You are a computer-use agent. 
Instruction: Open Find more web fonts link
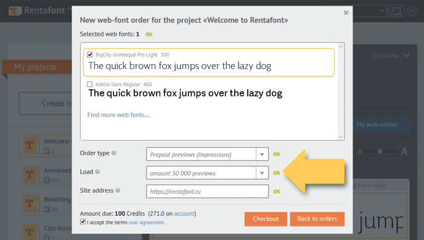tap(118, 114)
